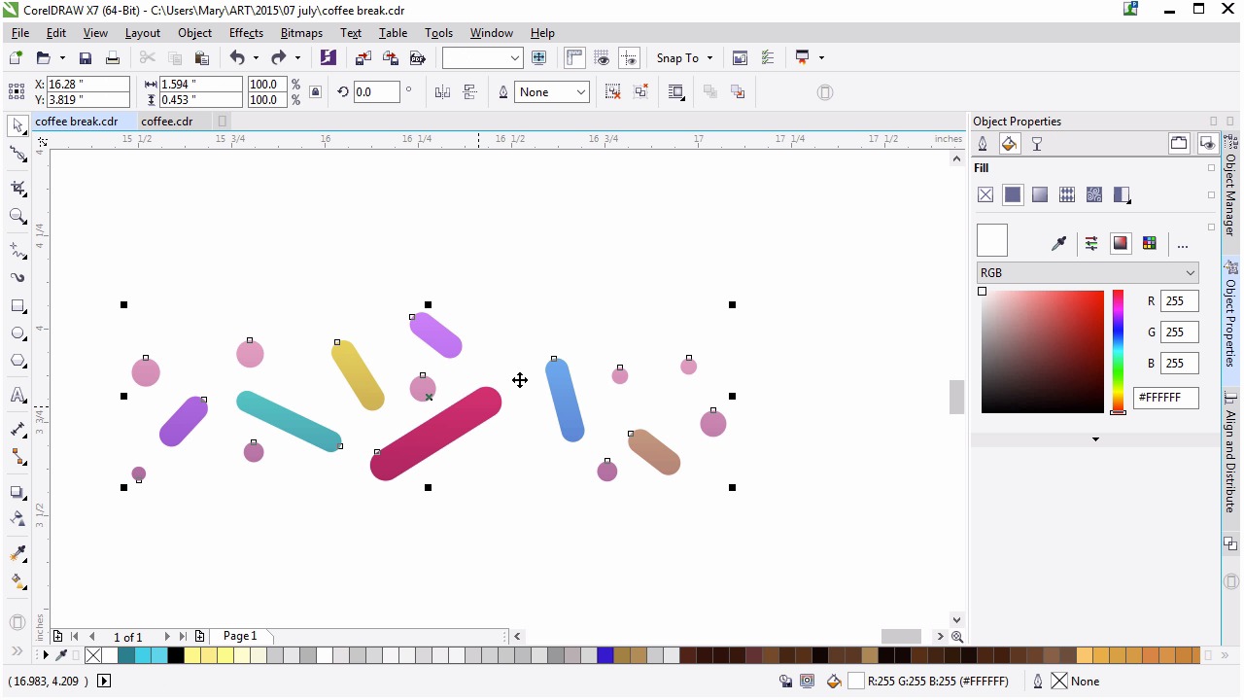Choose No fill icon in Fill panel
1244x700 pixels.
coord(985,195)
